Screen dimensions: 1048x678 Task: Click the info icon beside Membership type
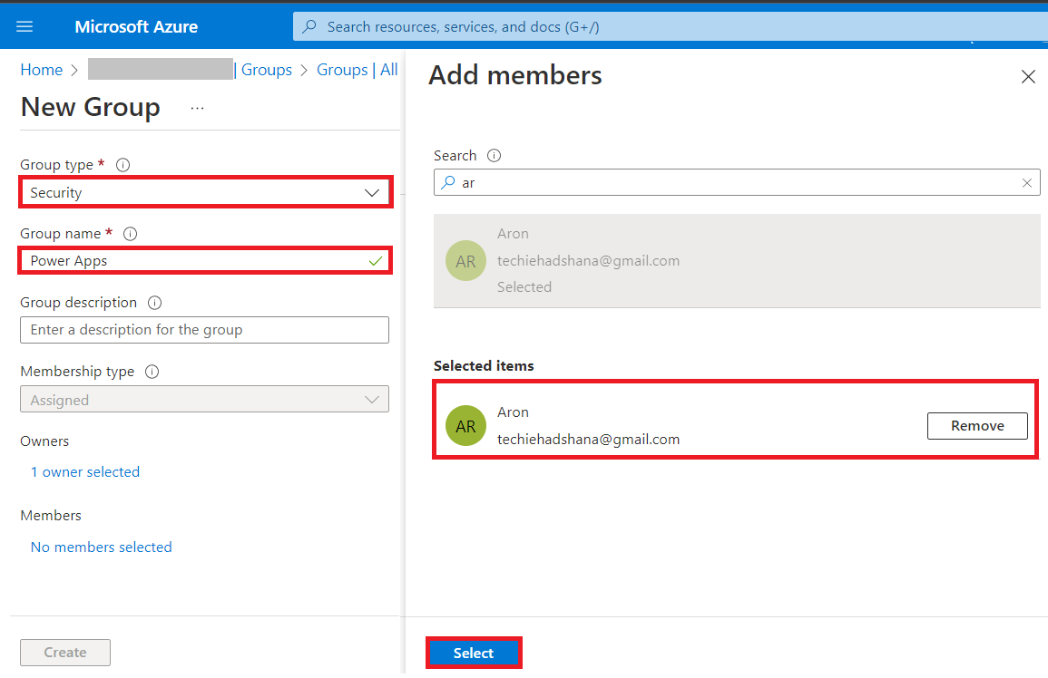click(x=151, y=371)
